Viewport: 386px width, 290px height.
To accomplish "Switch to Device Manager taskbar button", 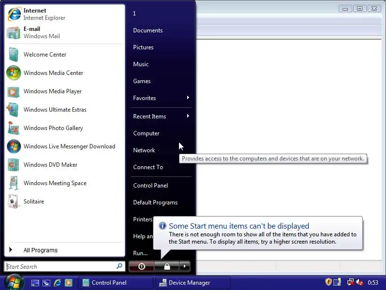I will tap(193, 283).
